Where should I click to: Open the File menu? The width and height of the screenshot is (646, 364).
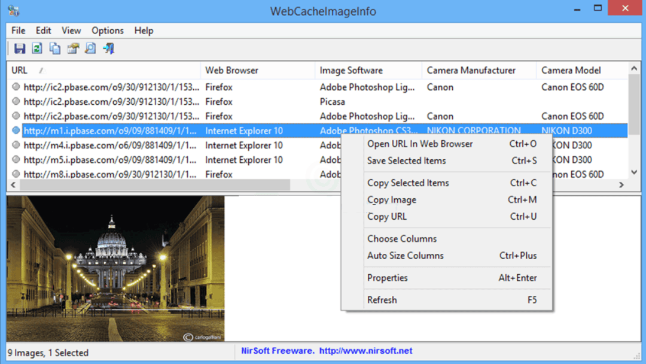pyautogui.click(x=18, y=31)
